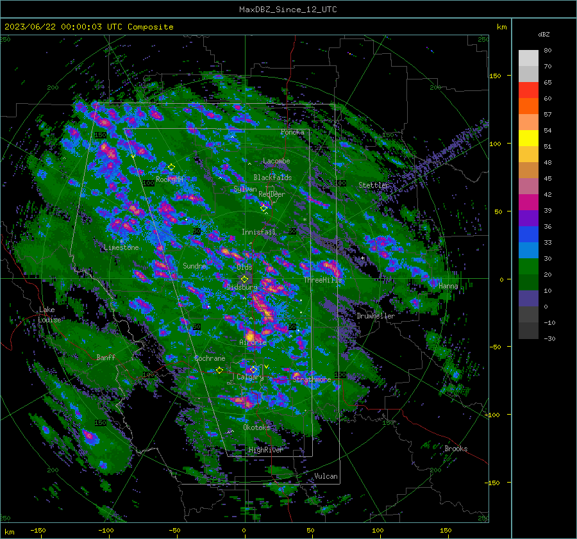Click the Drumheller label
The width and height of the screenshot is (577, 539).
pyautogui.click(x=376, y=316)
